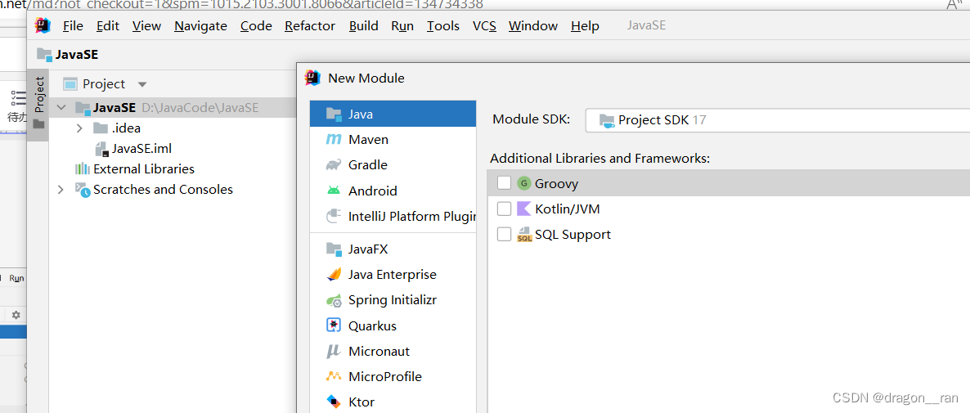Open the Navigate menu
Image resolution: width=970 pixels, height=413 pixels.
(200, 26)
